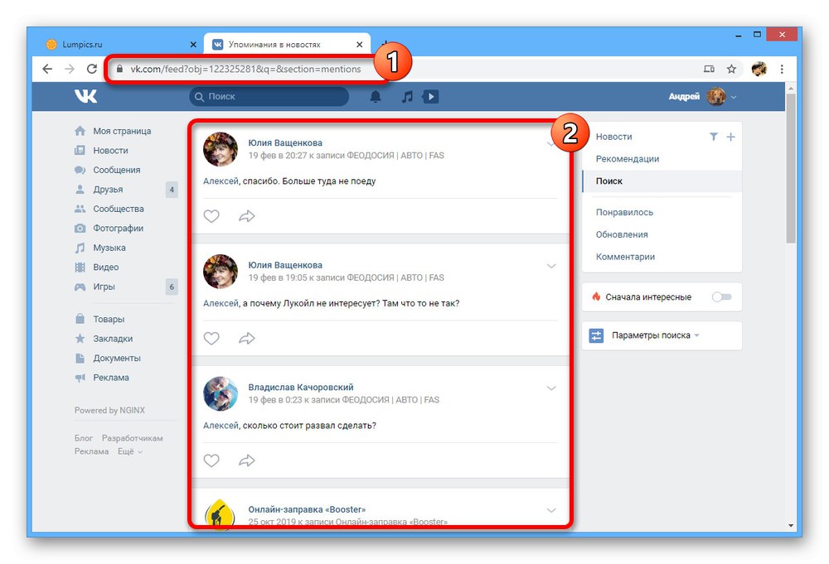Like the post 'сколько стоит развал сделать?'
The image size is (829, 564).
[x=211, y=460]
